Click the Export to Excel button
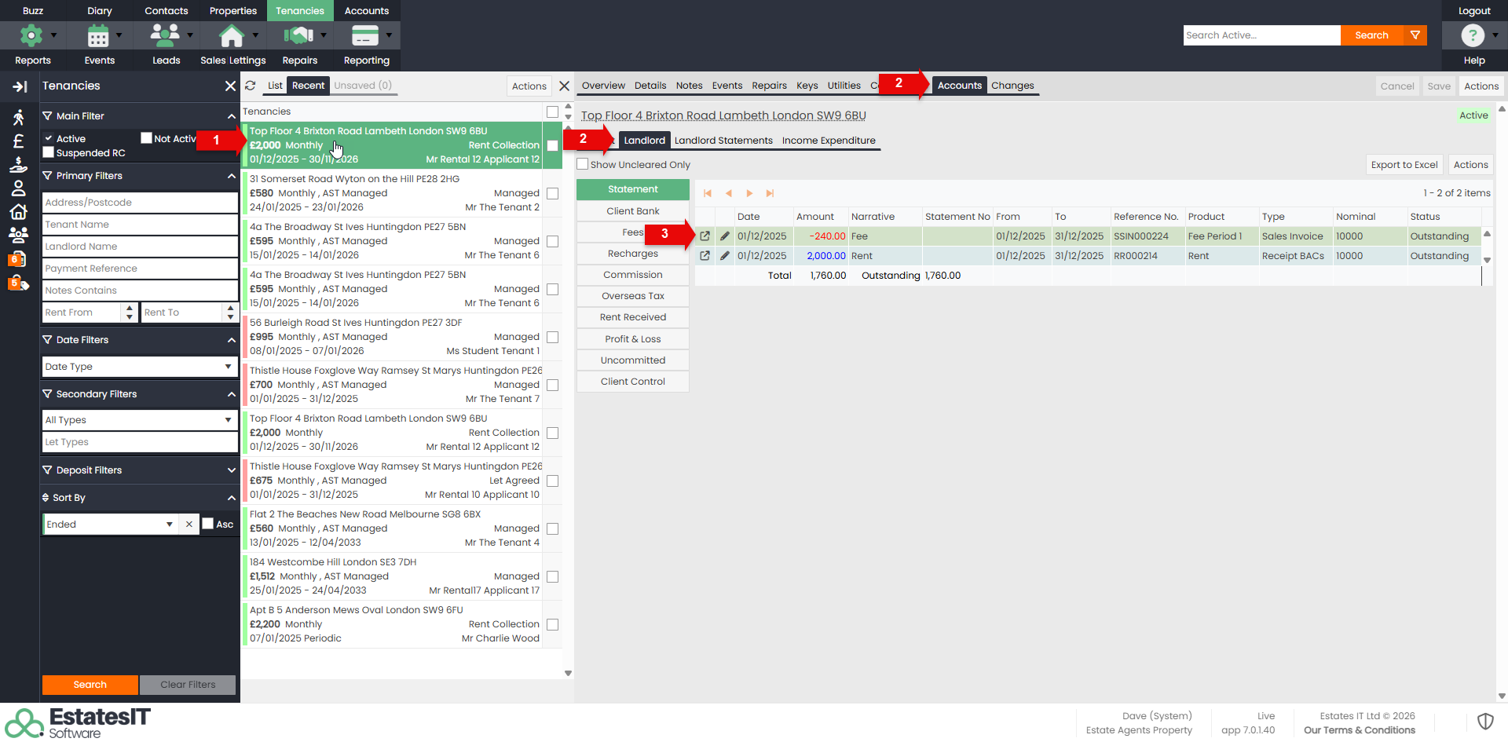1508x742 pixels. tap(1404, 165)
